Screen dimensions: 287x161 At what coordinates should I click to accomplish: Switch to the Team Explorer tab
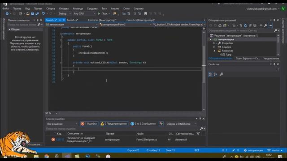click(248, 59)
